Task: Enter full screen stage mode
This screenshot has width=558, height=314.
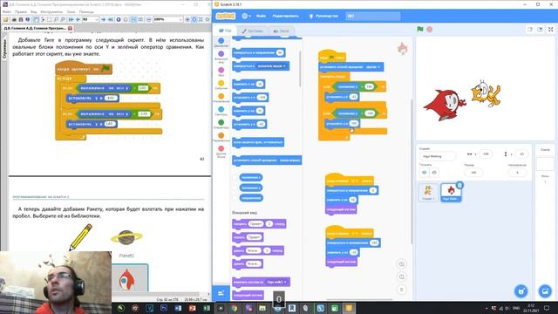Action: coord(550,29)
